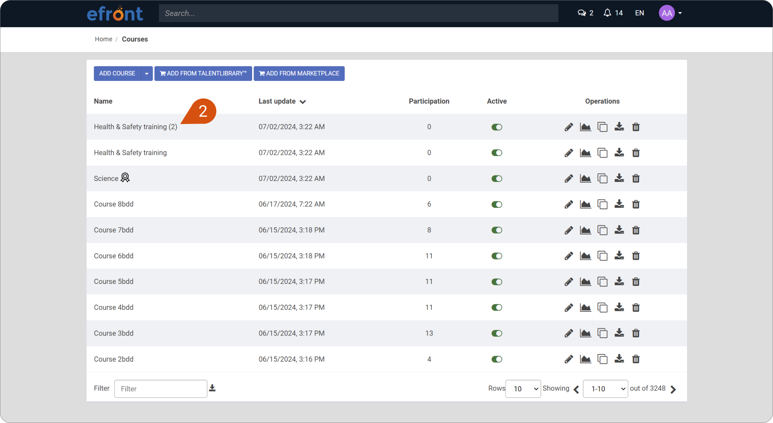Export Health & Safety training course
This screenshot has width=773, height=423.
coord(619,153)
